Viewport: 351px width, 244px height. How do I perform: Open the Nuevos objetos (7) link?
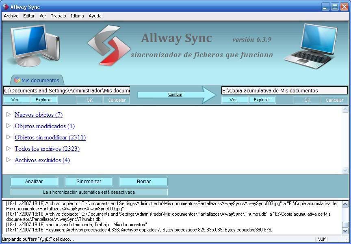pyautogui.click(x=39, y=115)
